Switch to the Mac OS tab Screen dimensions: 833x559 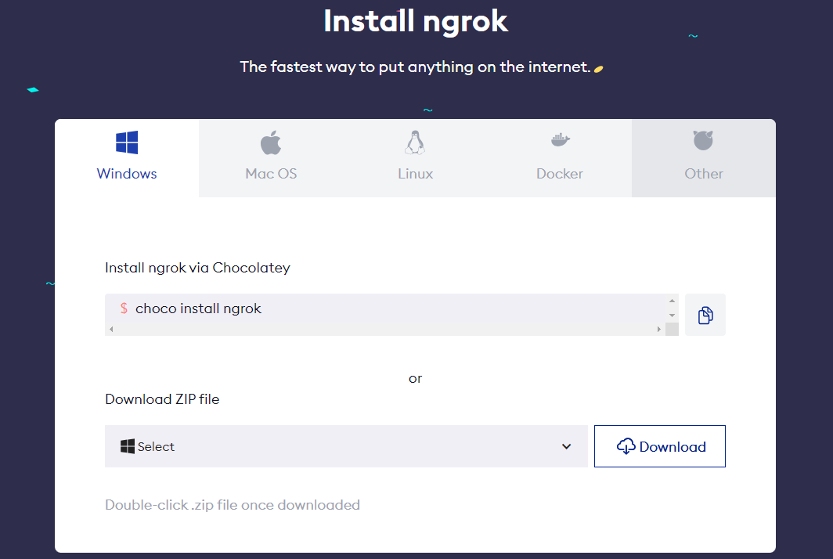coord(271,157)
